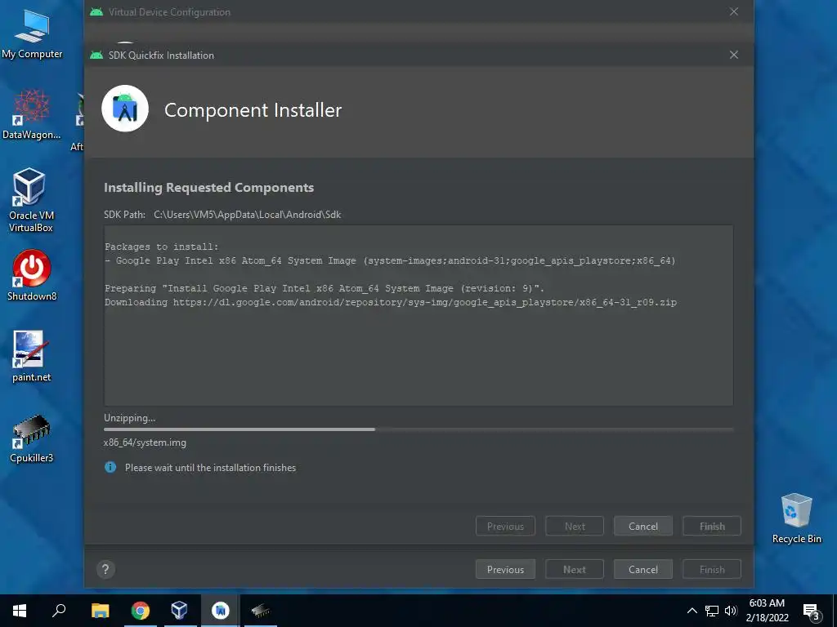This screenshot has height=627, width=837.
Task: Click the 'Component Installer' title text
Action: click(x=253, y=110)
